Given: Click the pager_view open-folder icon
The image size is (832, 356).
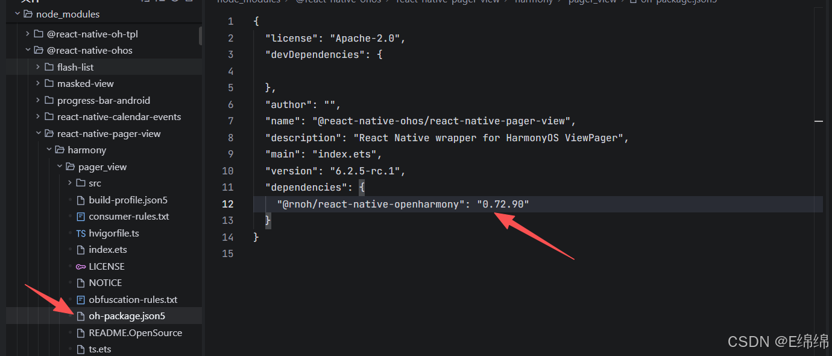Looking at the screenshot, I should point(71,167).
